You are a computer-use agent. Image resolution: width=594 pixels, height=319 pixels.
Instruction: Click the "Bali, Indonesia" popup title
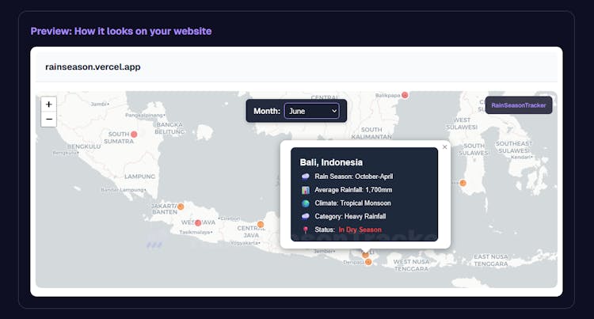click(331, 162)
